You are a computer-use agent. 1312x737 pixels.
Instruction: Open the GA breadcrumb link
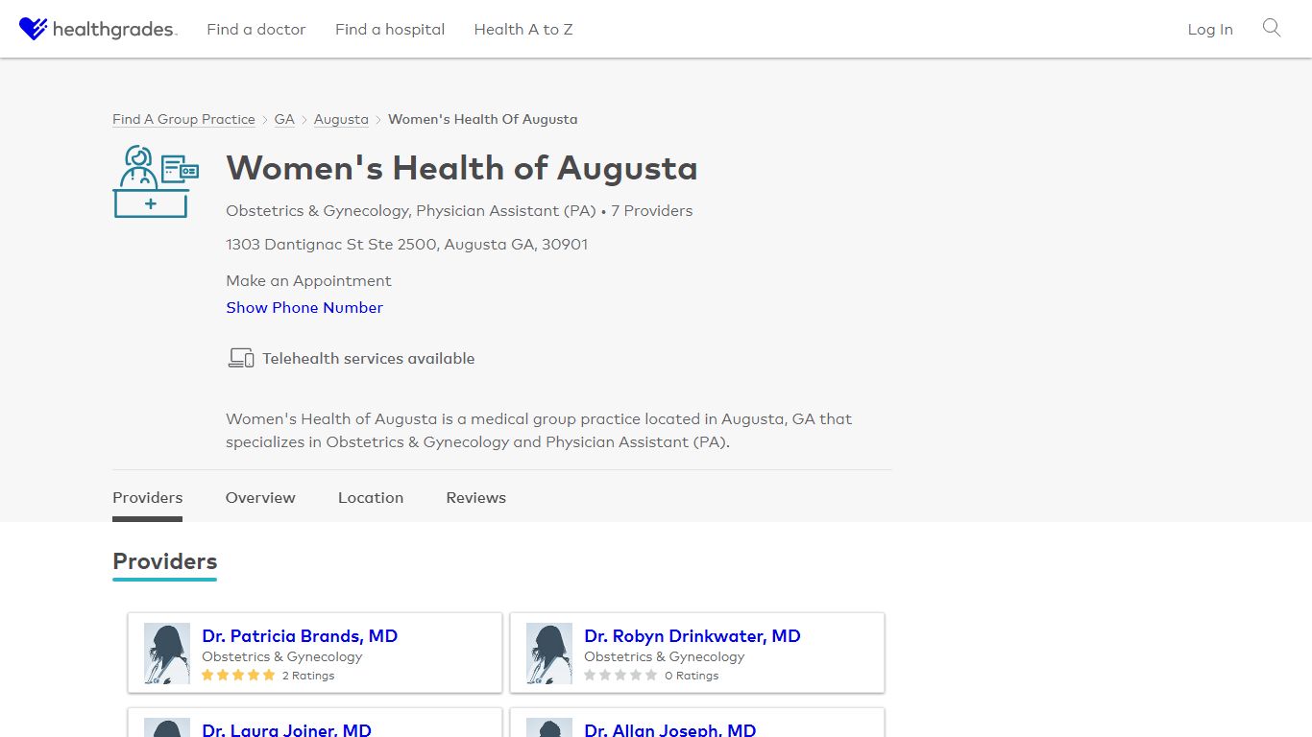coord(284,119)
